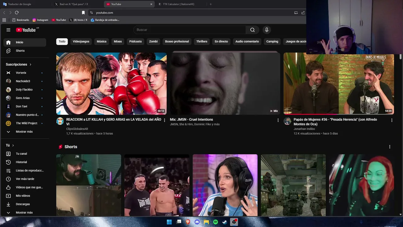Expand Mostrar más under The Wild Project
The image size is (403, 227).
[x=24, y=132]
